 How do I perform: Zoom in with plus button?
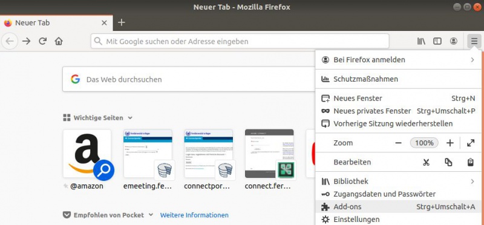(x=450, y=143)
